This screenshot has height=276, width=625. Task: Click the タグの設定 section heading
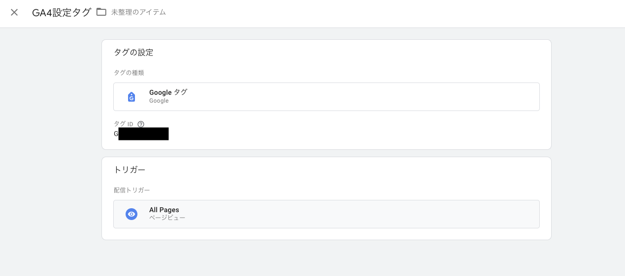133,53
